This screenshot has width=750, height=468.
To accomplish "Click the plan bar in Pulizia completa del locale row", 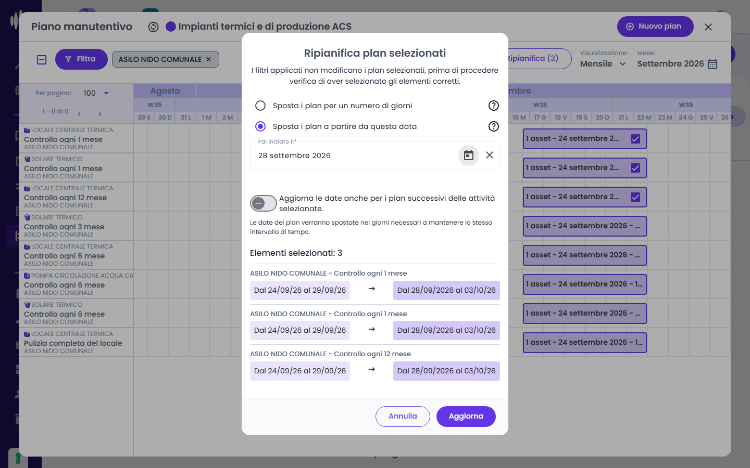I will point(585,343).
